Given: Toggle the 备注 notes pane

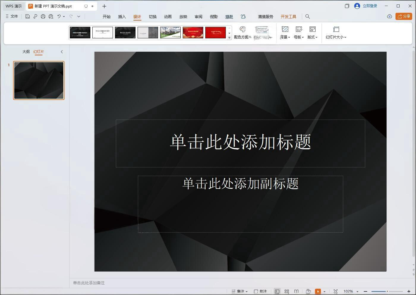Looking at the screenshot, I should tap(239, 291).
